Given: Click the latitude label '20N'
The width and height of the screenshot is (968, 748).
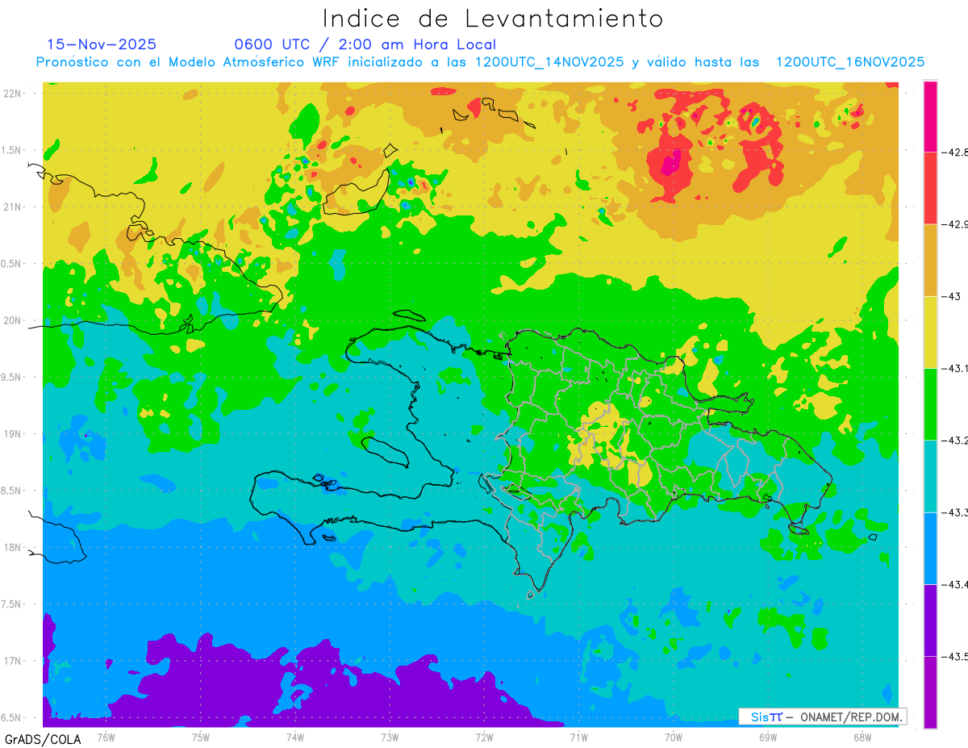Looking at the screenshot, I should pyautogui.click(x=14, y=320).
